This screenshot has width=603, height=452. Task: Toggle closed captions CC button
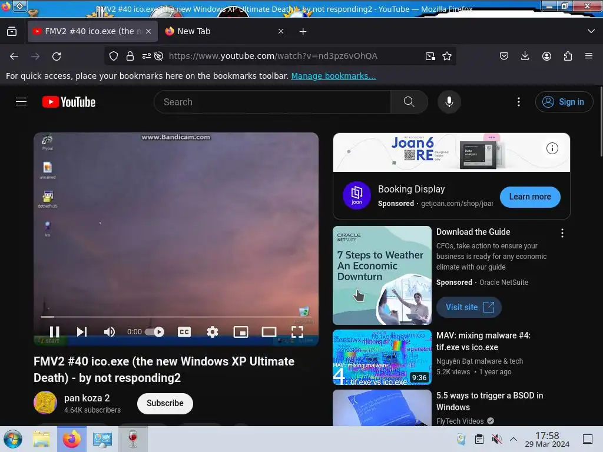coord(184,332)
